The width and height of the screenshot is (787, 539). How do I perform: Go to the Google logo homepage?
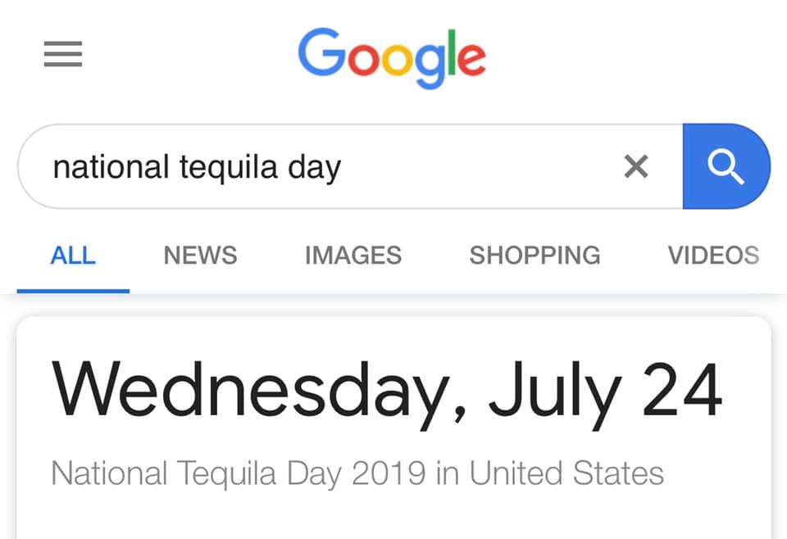[392, 57]
